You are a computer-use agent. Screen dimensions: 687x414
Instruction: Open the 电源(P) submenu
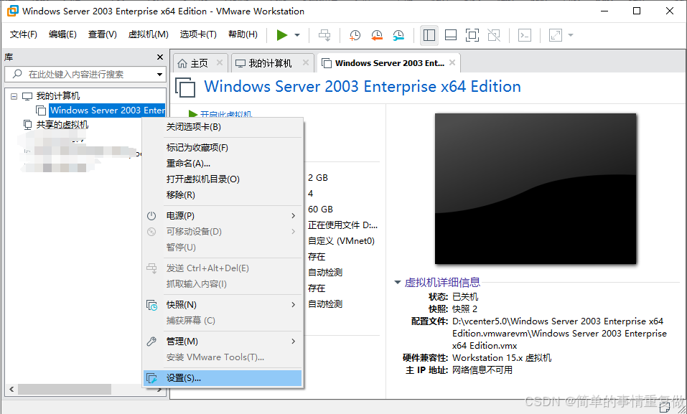(x=223, y=215)
